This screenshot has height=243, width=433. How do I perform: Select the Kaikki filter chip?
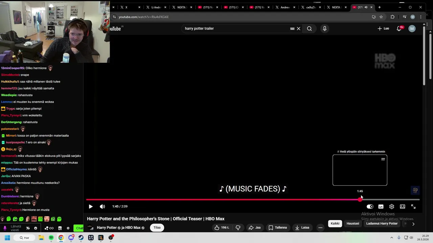click(335, 223)
